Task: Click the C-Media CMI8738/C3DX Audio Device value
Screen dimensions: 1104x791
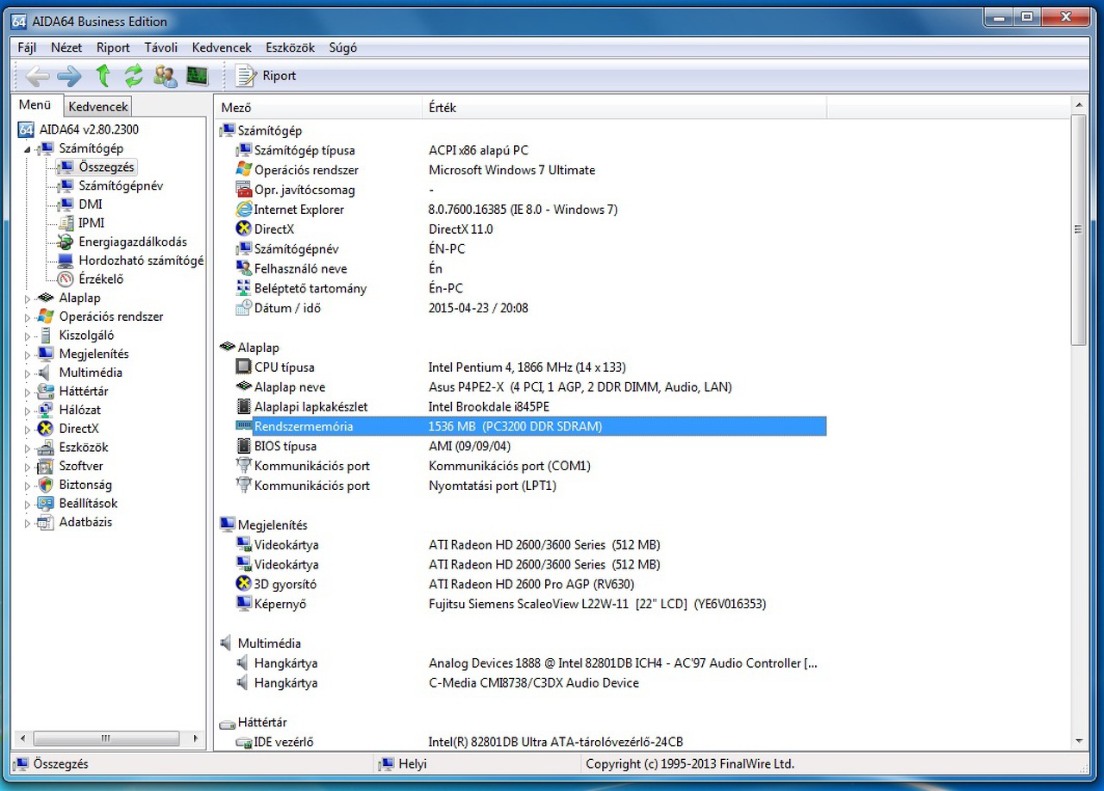Action: pos(534,683)
